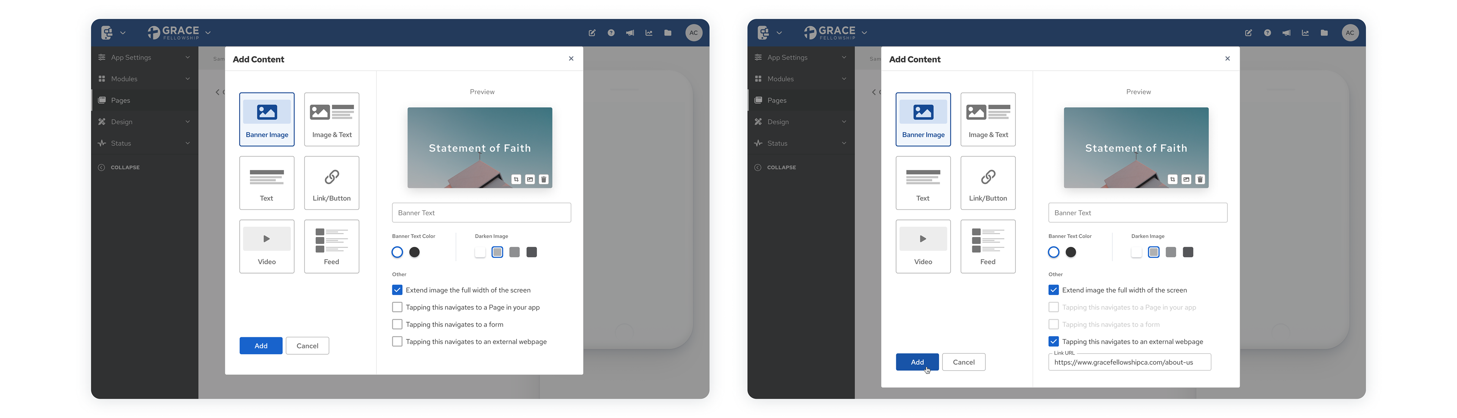Uncheck the checked external webpage checkbox

pos(1053,342)
